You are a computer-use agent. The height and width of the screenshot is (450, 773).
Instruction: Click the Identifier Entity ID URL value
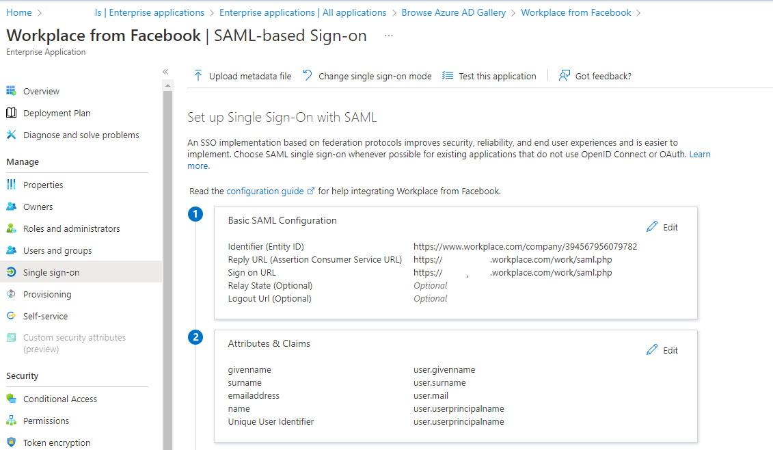[525, 246]
